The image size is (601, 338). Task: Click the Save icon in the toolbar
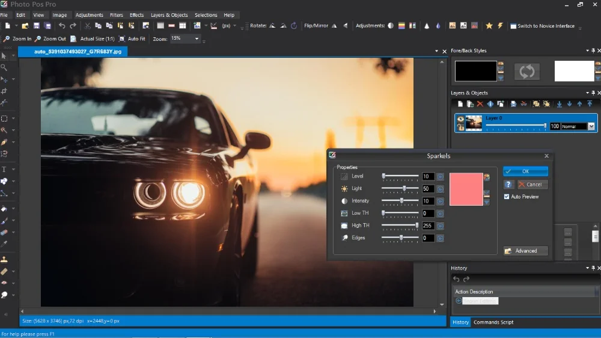[x=36, y=26]
